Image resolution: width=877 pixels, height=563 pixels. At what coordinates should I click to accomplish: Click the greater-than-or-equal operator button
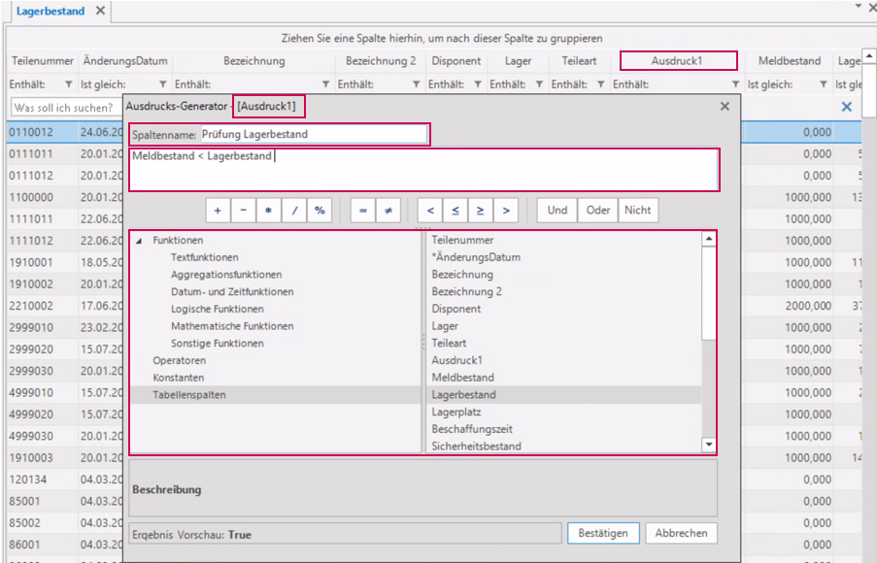[480, 211]
